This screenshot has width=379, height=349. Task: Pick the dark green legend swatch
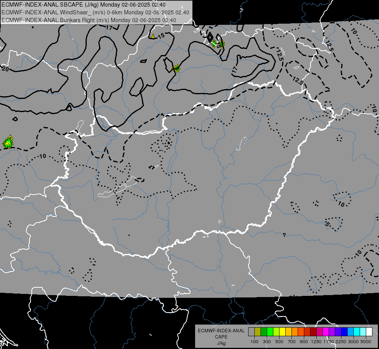(264, 332)
